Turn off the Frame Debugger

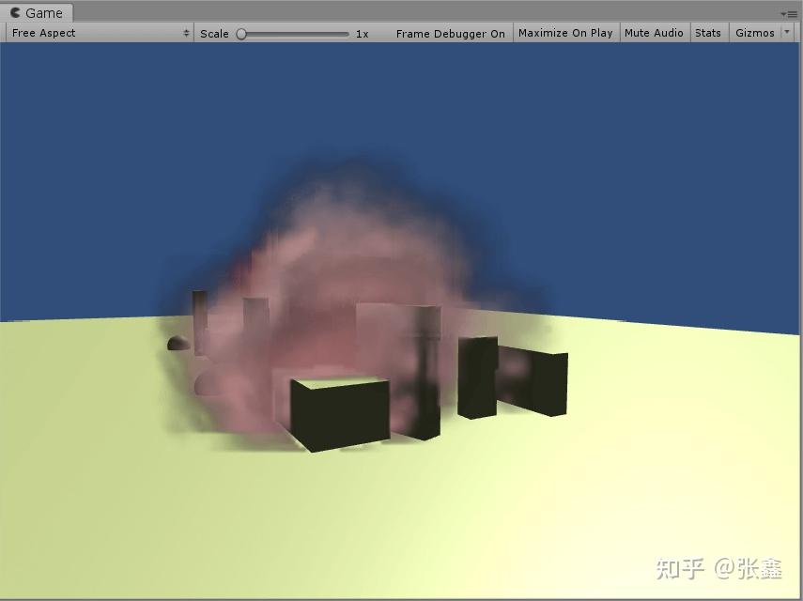450,33
